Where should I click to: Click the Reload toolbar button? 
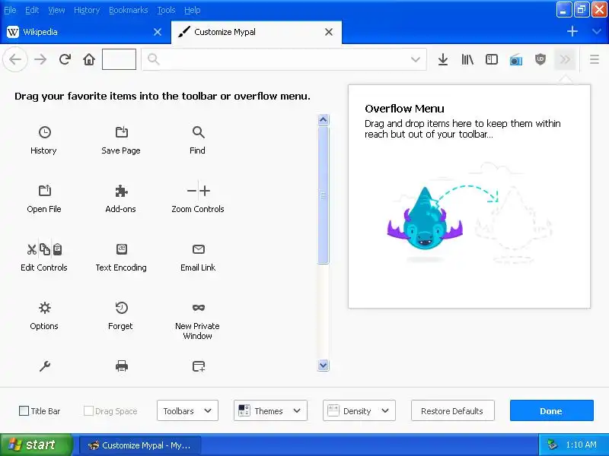[x=65, y=59]
